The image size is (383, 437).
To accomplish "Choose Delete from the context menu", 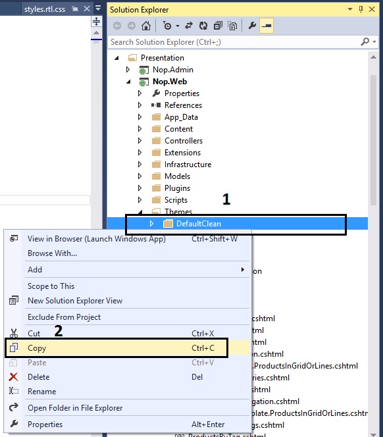I will click(128, 377).
